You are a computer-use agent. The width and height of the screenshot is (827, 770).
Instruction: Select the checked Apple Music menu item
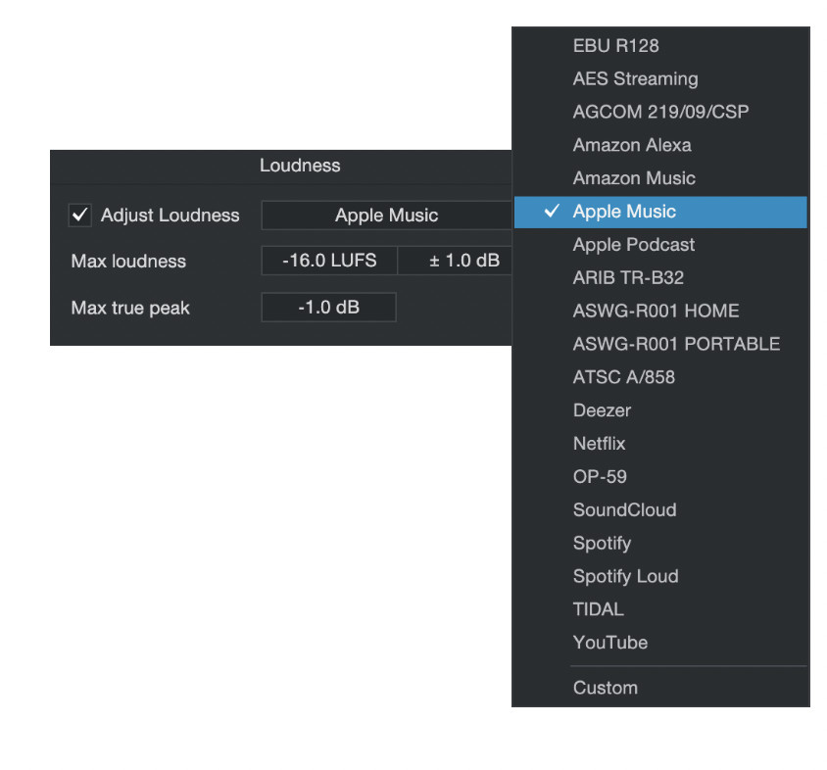tap(660, 212)
